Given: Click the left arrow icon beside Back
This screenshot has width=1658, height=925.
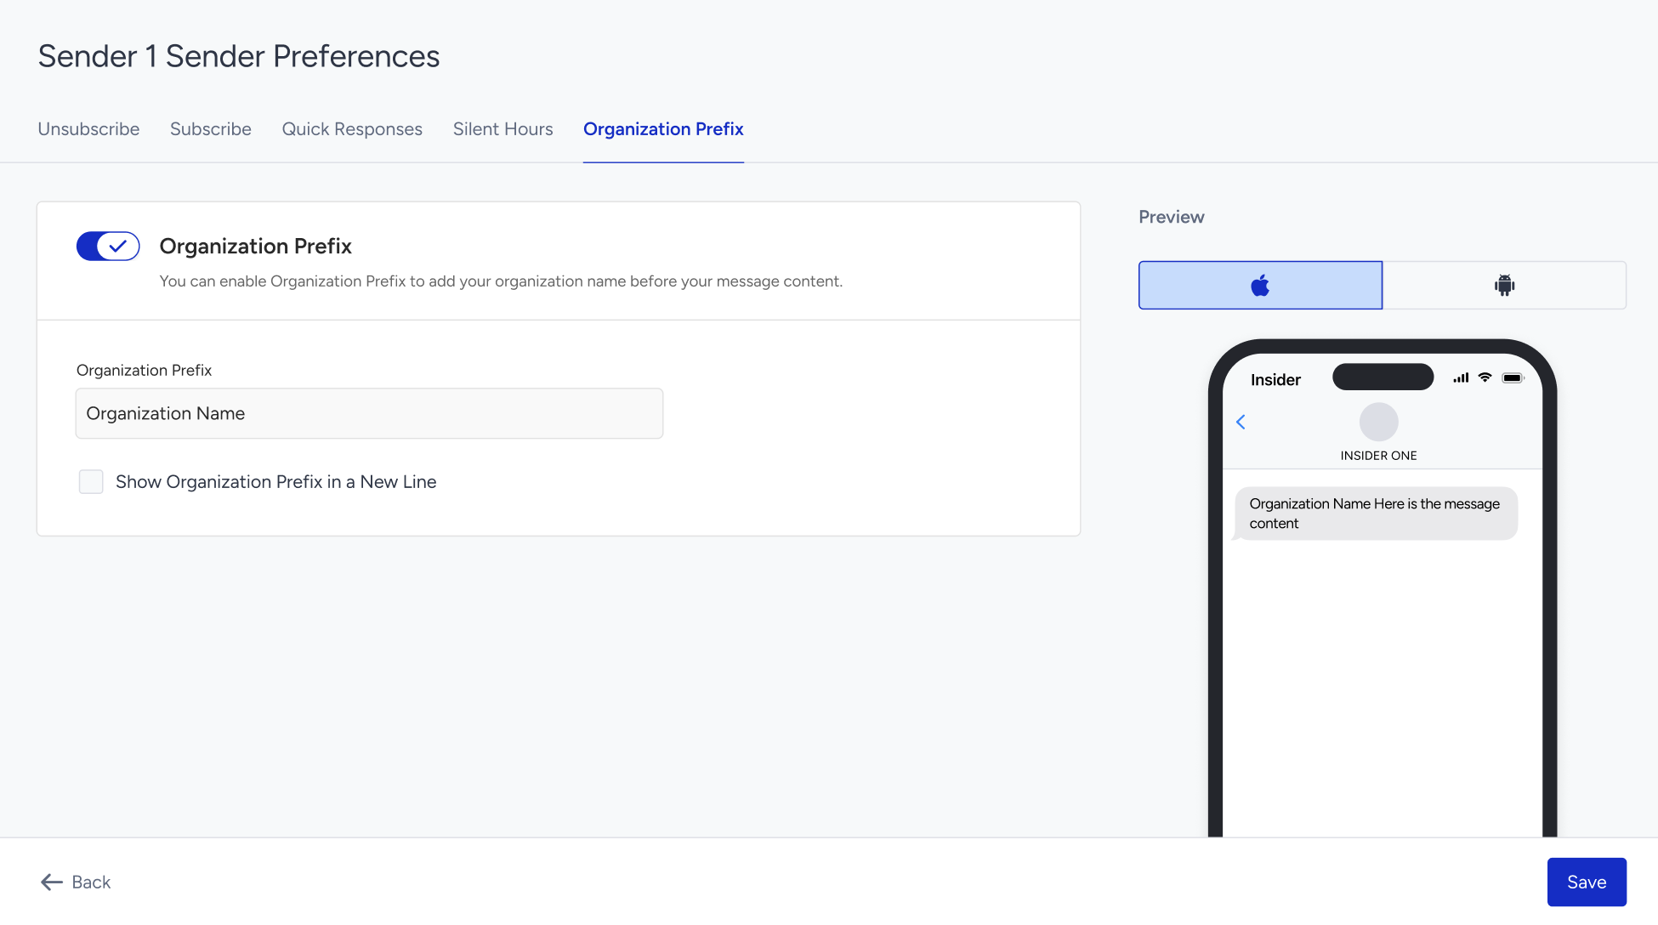Looking at the screenshot, I should (x=52, y=882).
